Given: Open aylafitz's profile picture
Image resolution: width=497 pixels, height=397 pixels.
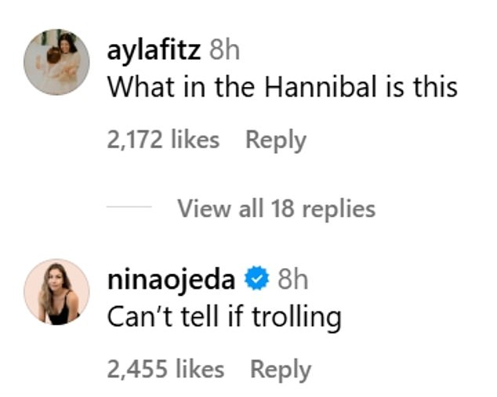Looking at the screenshot, I should [57, 62].
